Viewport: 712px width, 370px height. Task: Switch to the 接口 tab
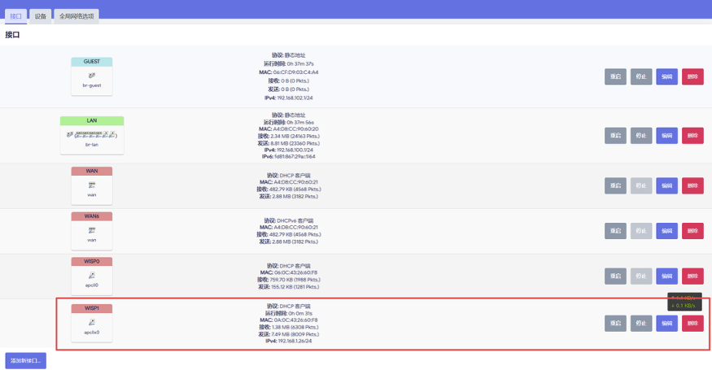click(16, 16)
